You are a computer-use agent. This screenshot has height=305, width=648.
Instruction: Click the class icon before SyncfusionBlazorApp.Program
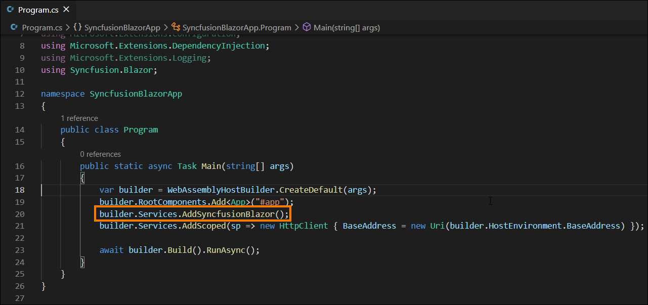click(x=176, y=27)
